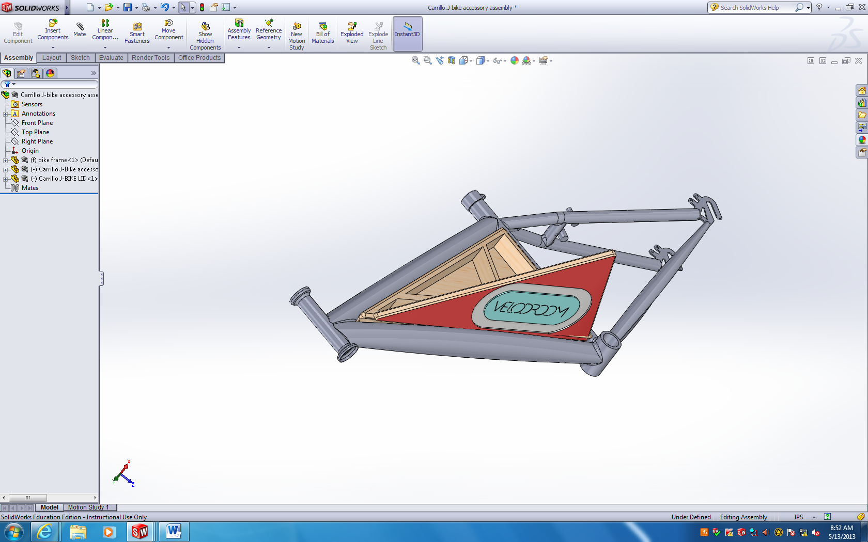Viewport: 868px width, 542px height.
Task: Open the Evaluate tab
Action: [111, 58]
